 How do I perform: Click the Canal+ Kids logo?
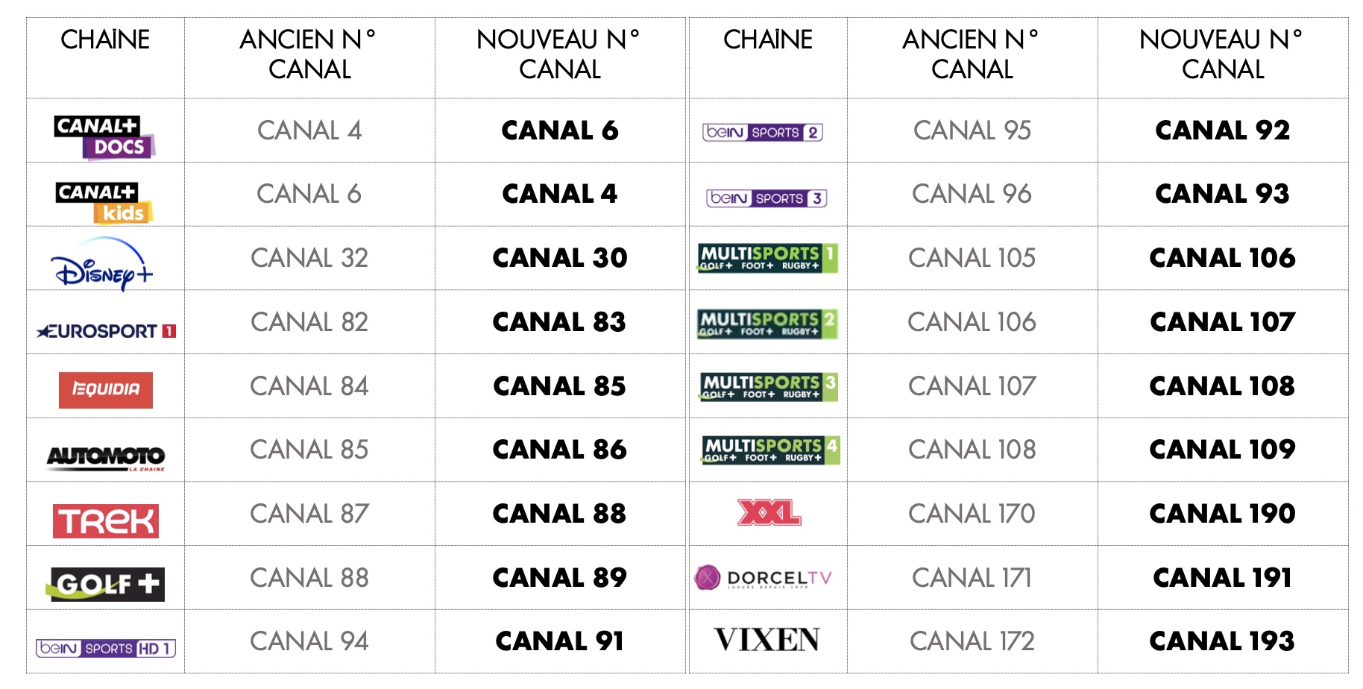[x=104, y=202]
